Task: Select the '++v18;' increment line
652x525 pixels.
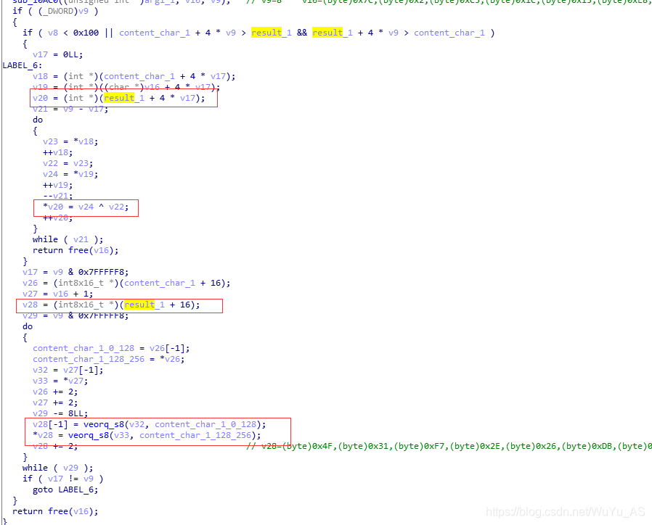Action: tap(57, 152)
